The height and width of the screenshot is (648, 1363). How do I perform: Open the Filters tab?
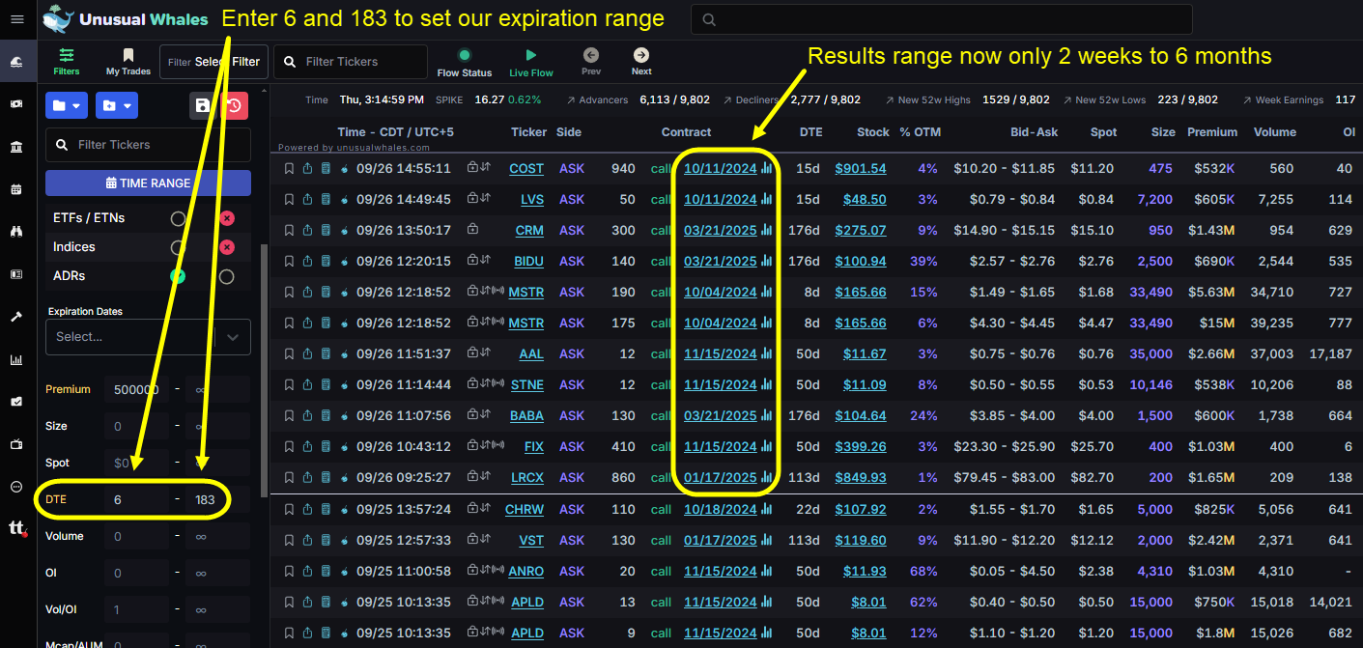click(x=67, y=62)
